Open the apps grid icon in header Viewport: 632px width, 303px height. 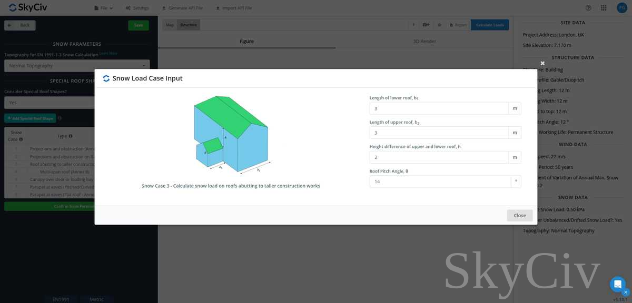(x=604, y=8)
